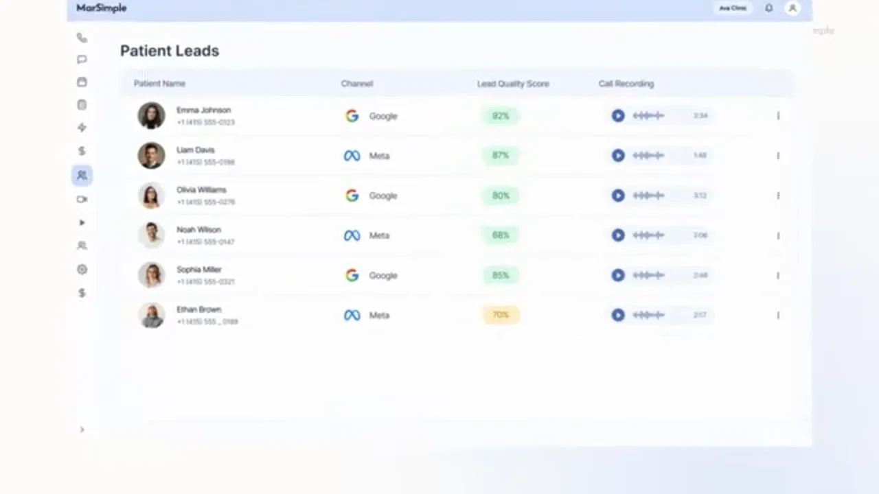
Task: Open the user profile avatar icon
Action: pyautogui.click(x=792, y=8)
